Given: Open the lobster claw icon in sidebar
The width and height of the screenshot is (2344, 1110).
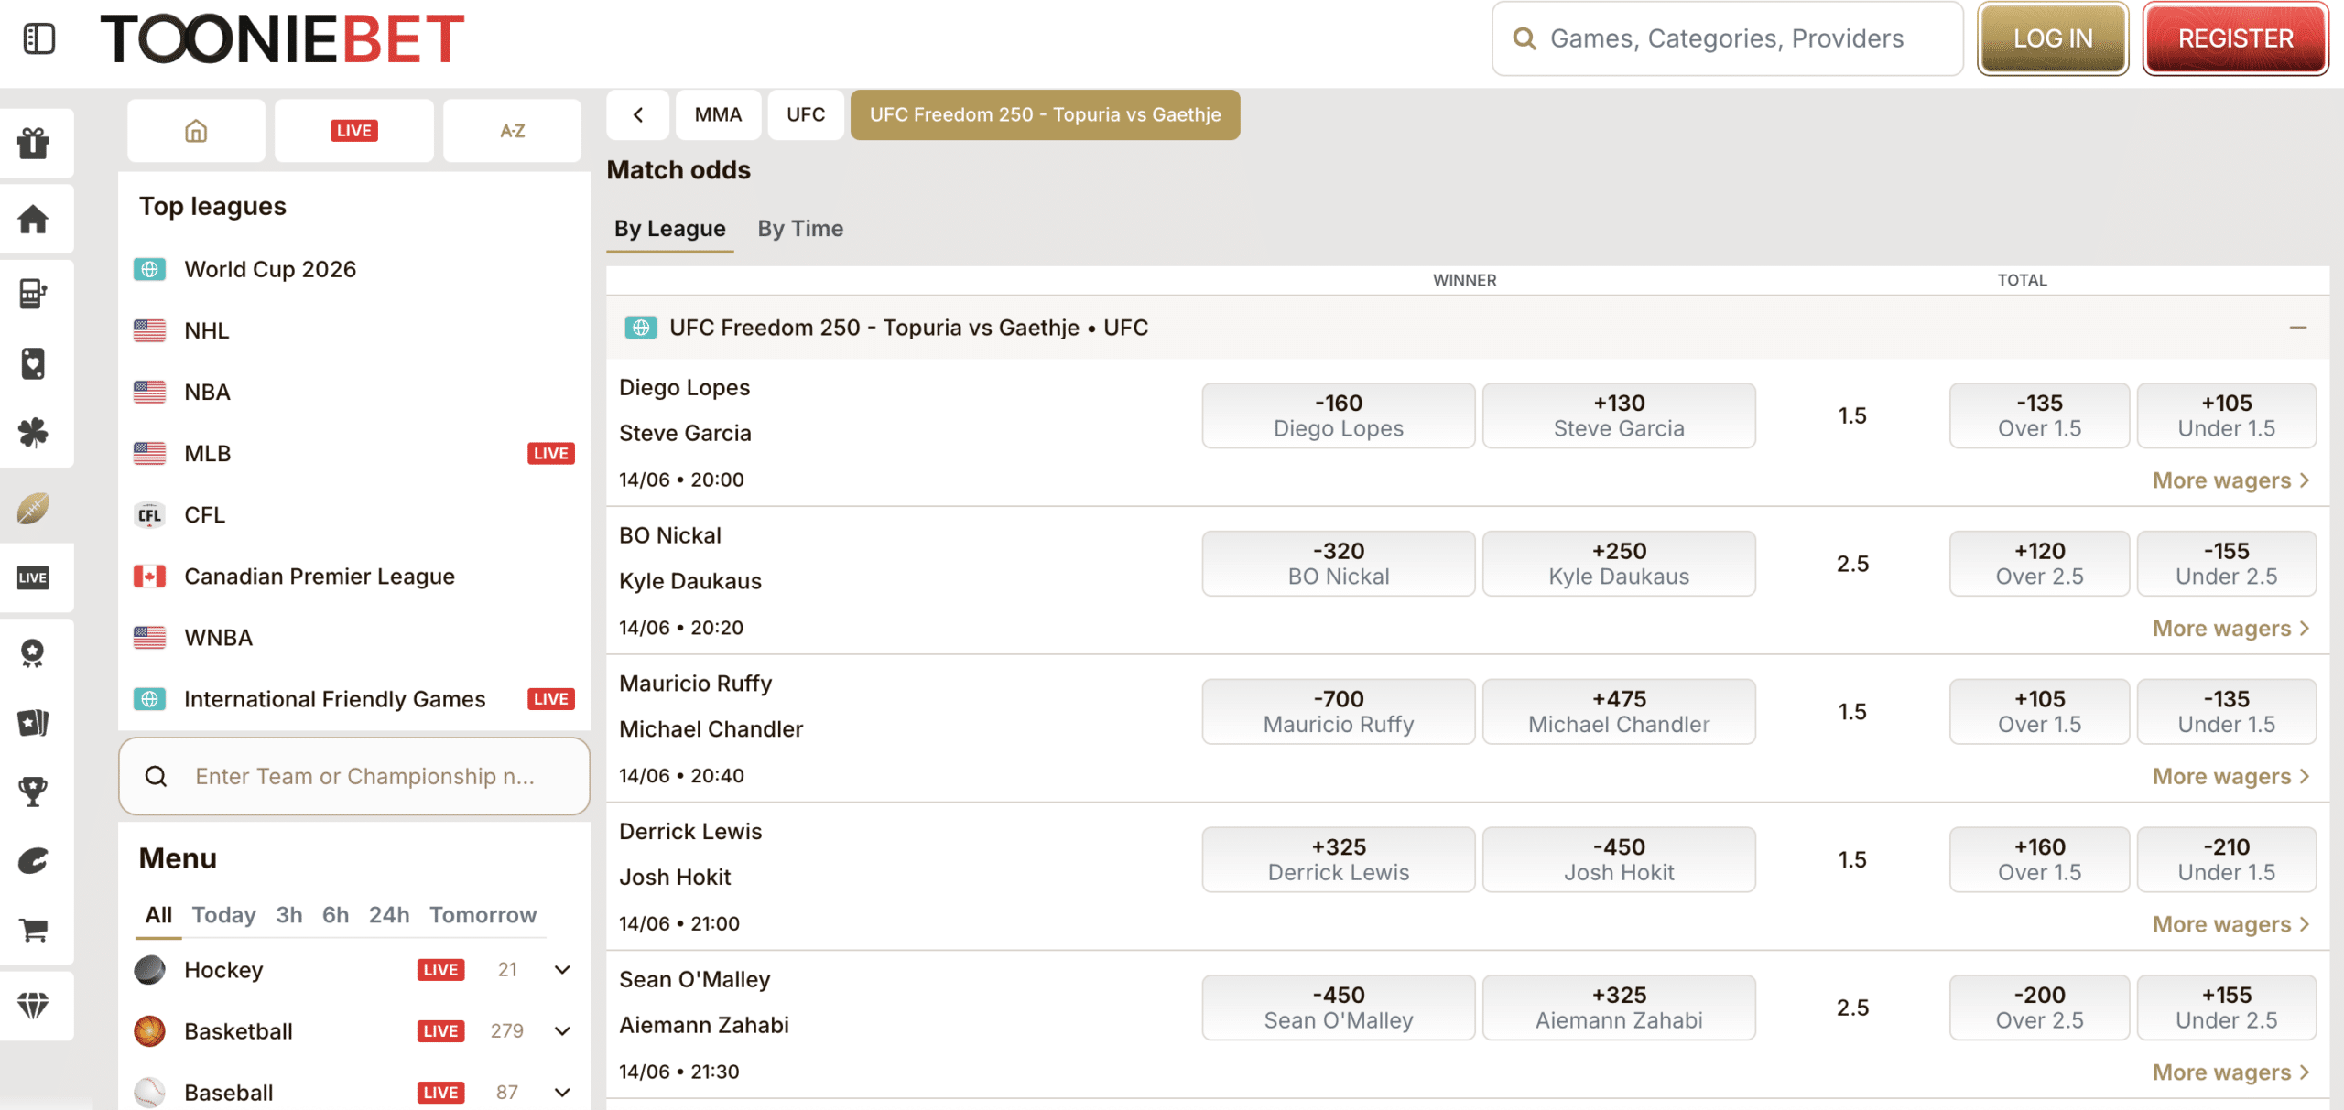Looking at the screenshot, I should (34, 861).
